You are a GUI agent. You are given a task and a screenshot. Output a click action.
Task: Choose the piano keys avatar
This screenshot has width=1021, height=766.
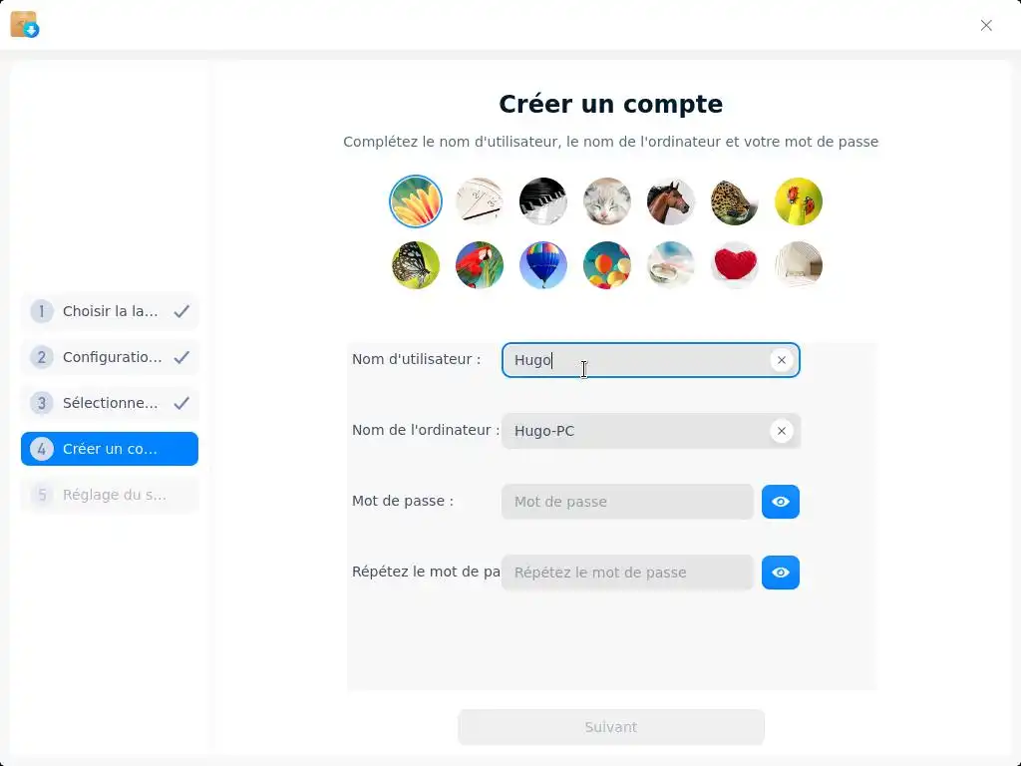click(543, 201)
